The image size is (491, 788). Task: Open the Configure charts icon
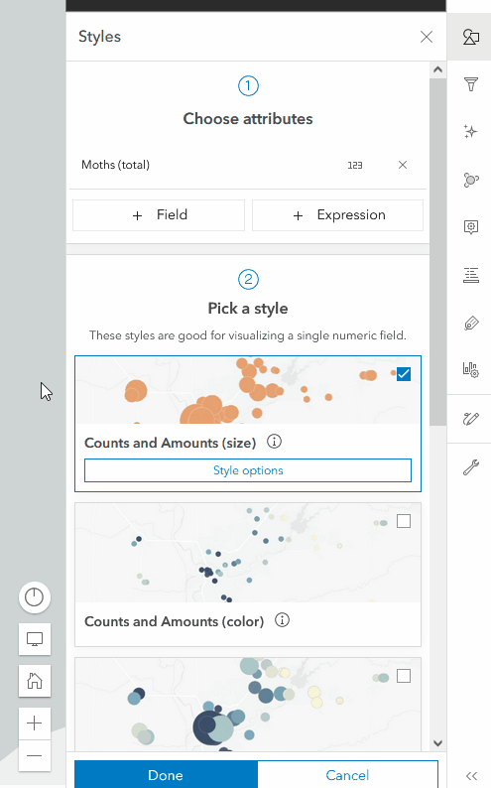[x=470, y=370]
